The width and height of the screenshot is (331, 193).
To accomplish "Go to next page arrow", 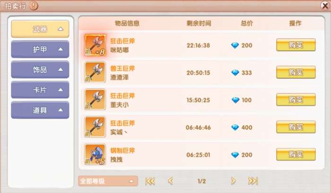I will tap(233, 181).
